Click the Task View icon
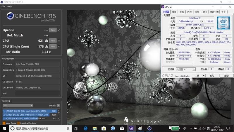The image size is (234, 132). click(x=76, y=128)
